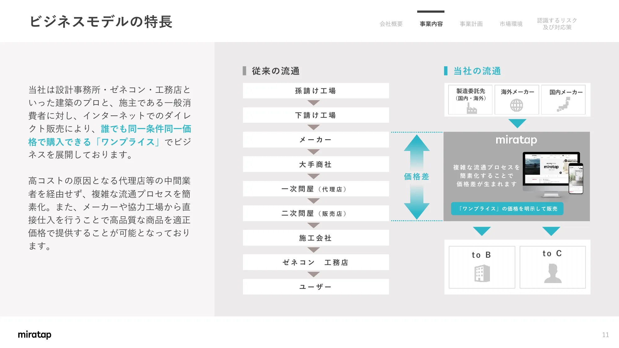Click the paragraph starting 高コストの原因となる
Image resolution: width=619 pixels, height=348 pixels.
pyautogui.click(x=110, y=213)
